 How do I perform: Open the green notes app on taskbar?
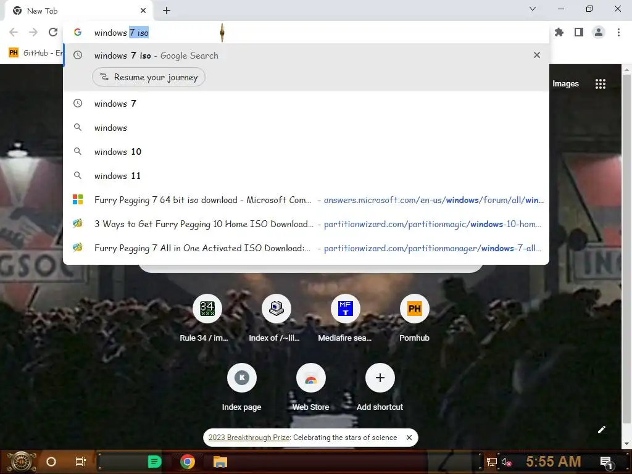154,462
